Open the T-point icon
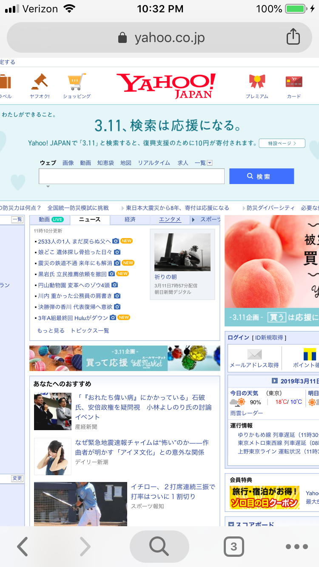 point(310,354)
